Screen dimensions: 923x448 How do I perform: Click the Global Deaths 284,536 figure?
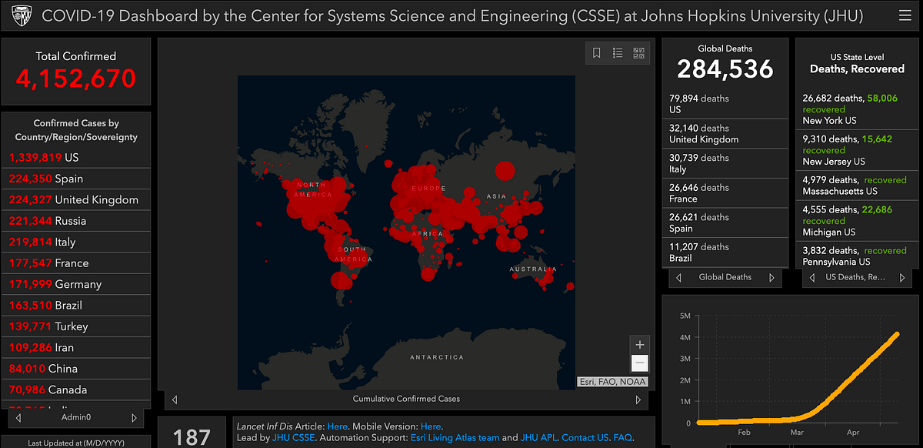tap(725, 69)
